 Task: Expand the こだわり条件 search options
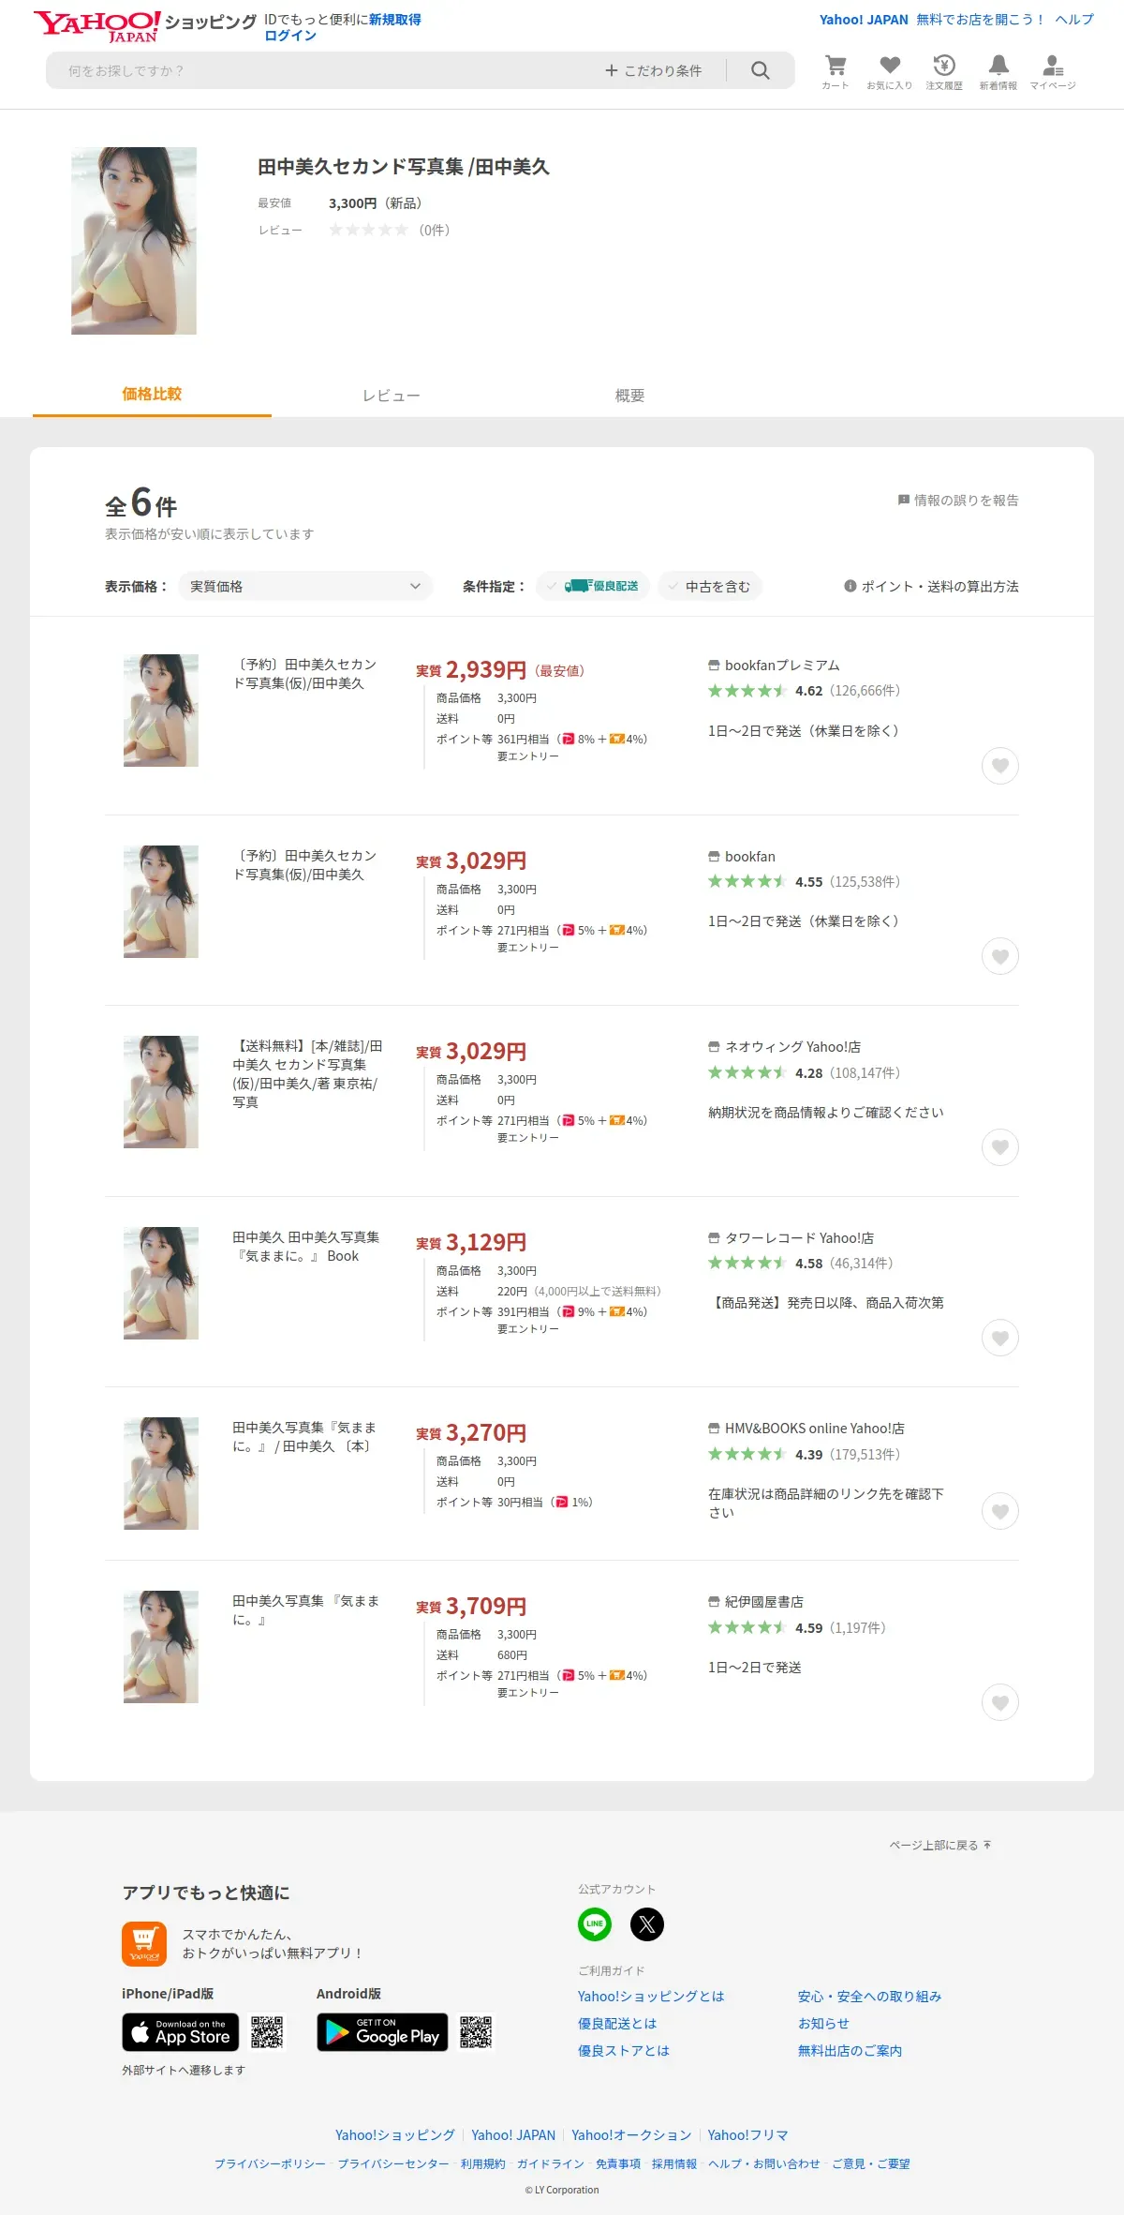pyautogui.click(x=654, y=70)
